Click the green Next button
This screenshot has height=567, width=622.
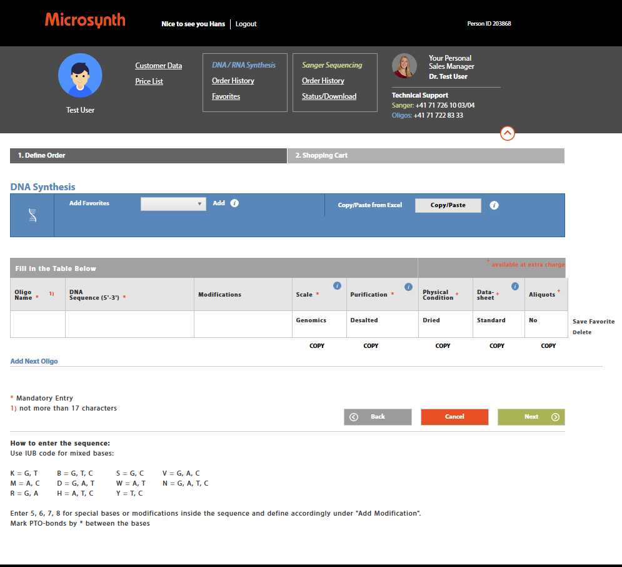pyautogui.click(x=531, y=417)
